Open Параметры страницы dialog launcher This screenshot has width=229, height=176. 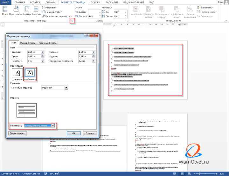pos(72,21)
